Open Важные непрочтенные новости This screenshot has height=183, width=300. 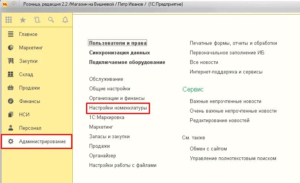(x=225, y=101)
